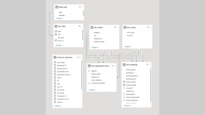Image resolution: width=205 pixels, height=115 pixels.
Task: Open more options for resource_measures table
Action: [81, 57]
